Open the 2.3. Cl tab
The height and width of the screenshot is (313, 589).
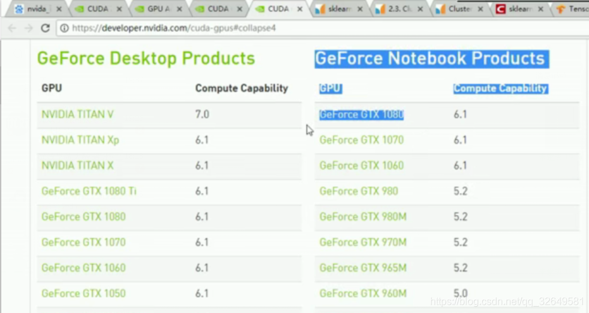point(399,9)
